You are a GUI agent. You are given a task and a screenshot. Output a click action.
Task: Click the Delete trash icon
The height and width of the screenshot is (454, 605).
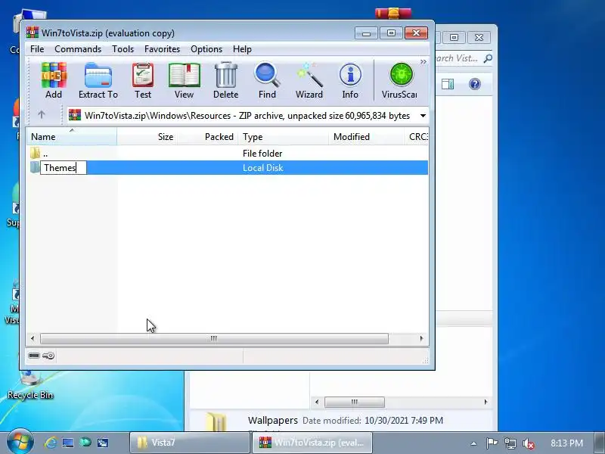(225, 80)
